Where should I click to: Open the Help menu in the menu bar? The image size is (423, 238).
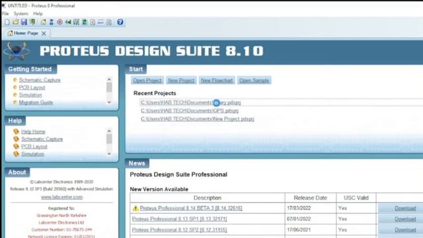coord(38,13)
